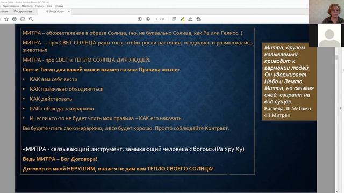
Task: Open the Окно menu
Action: [x=49, y=6]
